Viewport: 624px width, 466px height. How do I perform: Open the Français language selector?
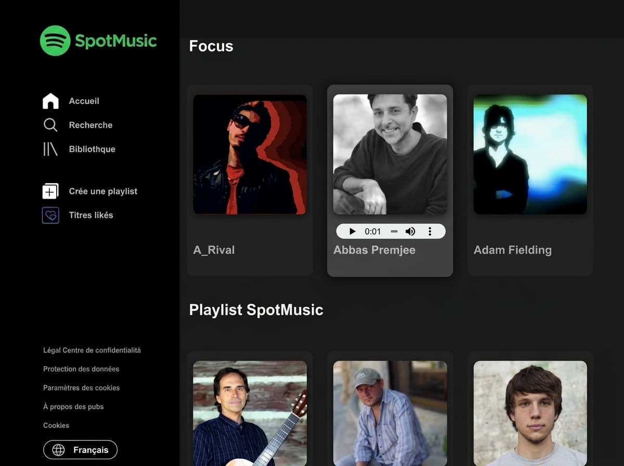pos(80,450)
